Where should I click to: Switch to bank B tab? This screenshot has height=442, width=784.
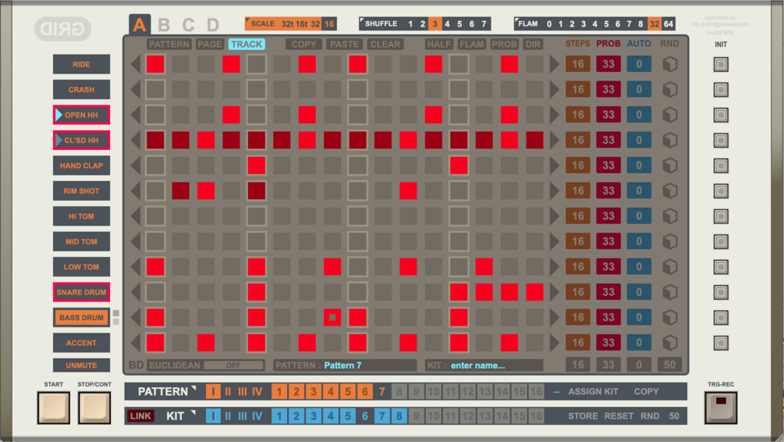pyautogui.click(x=164, y=25)
